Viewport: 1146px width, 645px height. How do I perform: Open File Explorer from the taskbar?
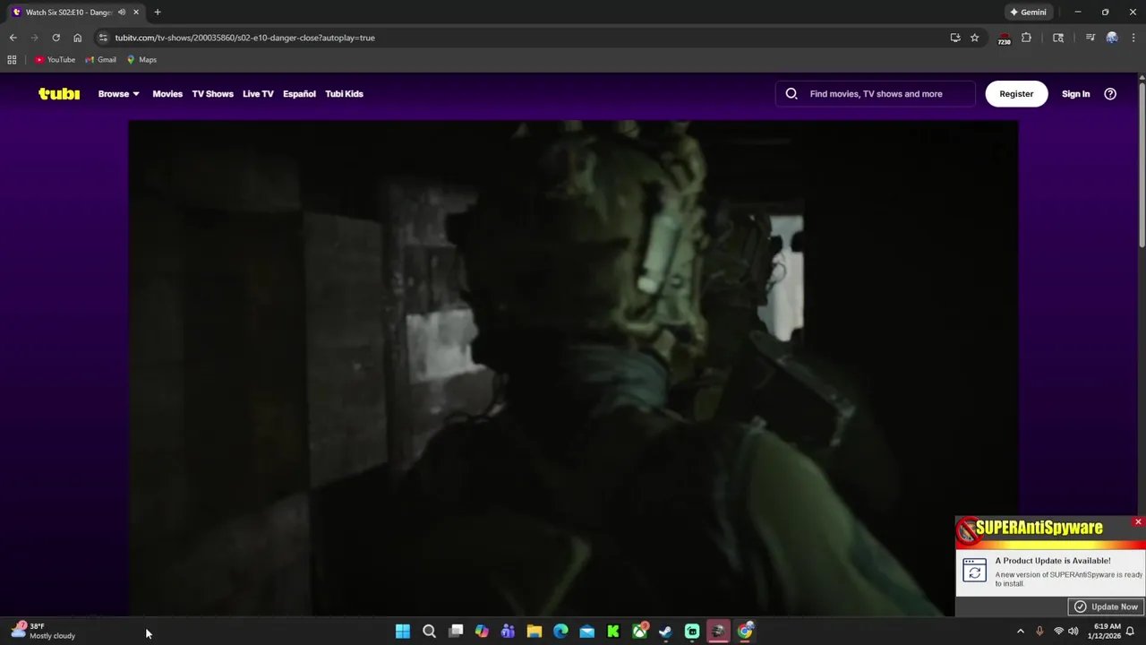click(x=535, y=632)
